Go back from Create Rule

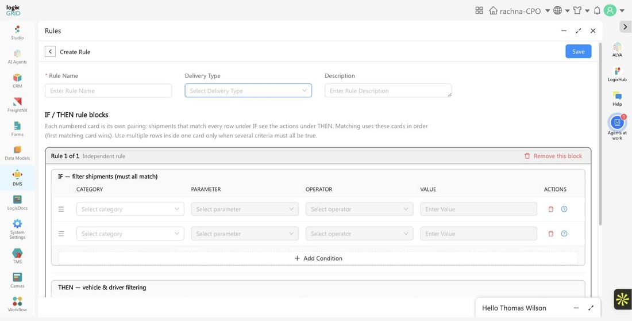(50, 52)
